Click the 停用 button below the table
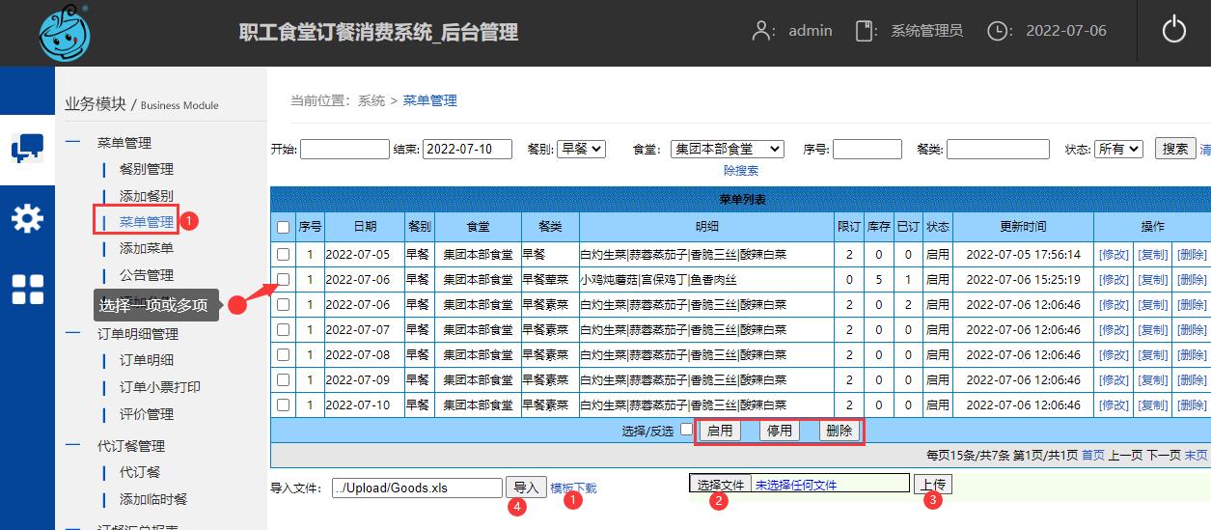The image size is (1211, 530). [780, 431]
